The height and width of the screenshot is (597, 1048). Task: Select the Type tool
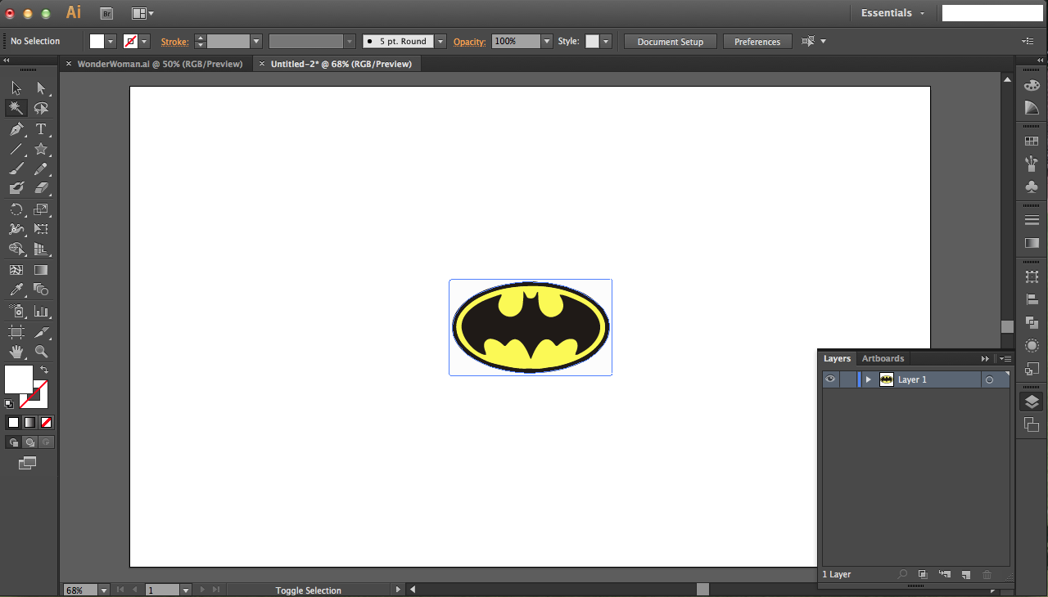point(41,129)
